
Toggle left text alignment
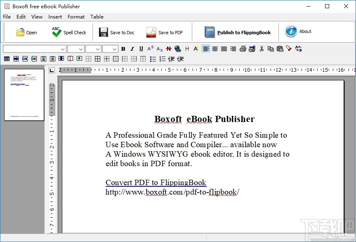(206, 49)
